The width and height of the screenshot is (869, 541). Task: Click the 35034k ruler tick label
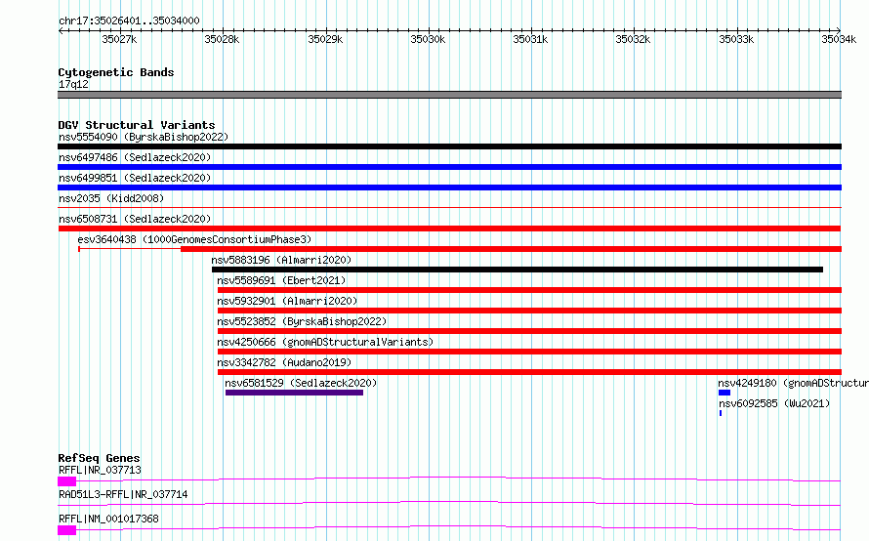click(x=839, y=39)
